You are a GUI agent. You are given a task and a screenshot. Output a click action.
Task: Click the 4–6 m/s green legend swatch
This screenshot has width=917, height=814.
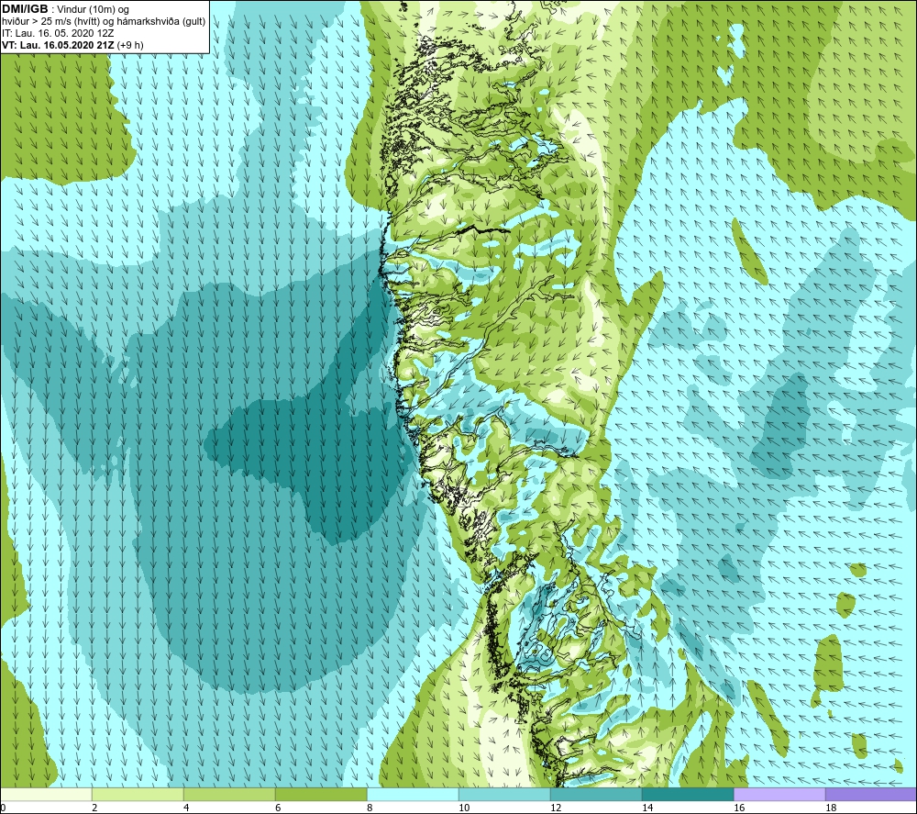[x=229, y=794]
